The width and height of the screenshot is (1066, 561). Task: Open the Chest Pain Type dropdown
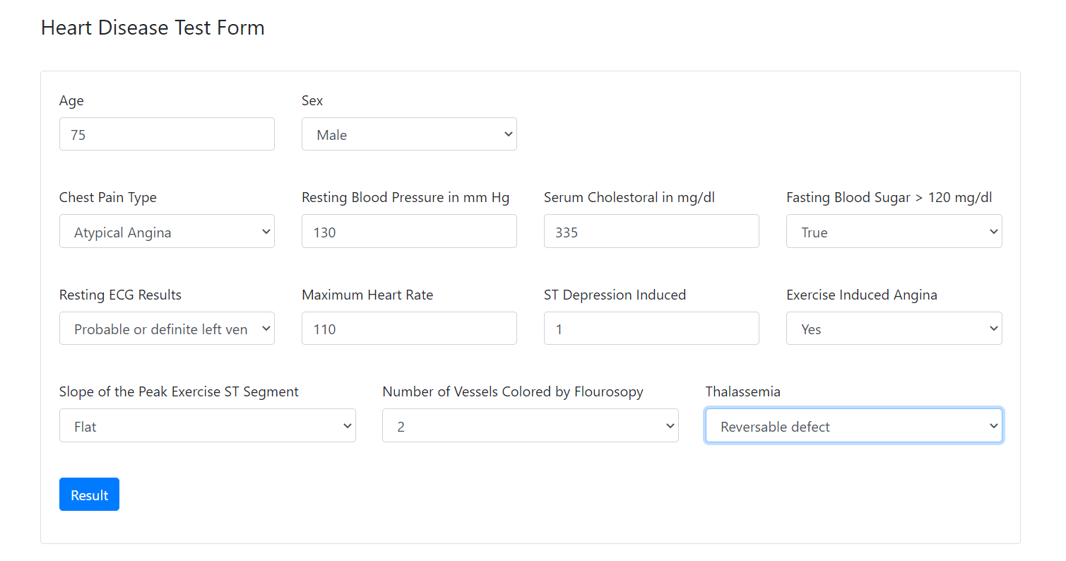click(x=167, y=232)
